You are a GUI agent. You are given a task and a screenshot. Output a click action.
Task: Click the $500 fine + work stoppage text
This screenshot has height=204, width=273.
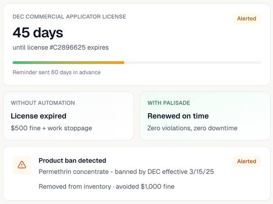pyautogui.click(x=51, y=128)
